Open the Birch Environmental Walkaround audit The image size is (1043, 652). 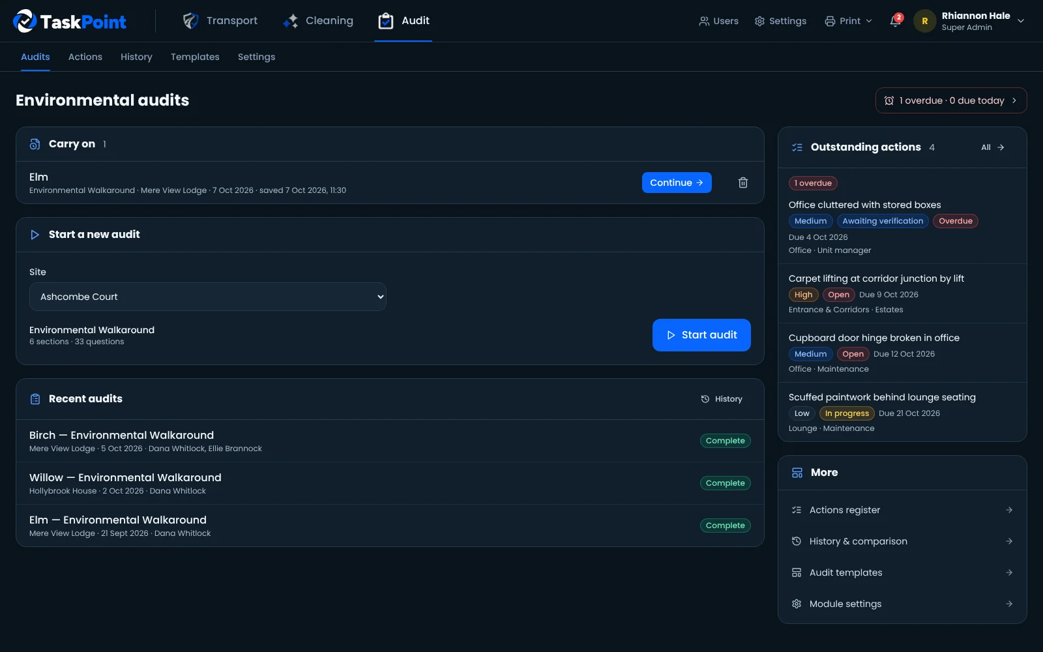[x=390, y=441]
